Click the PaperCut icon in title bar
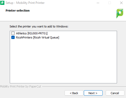 (2, 3)
